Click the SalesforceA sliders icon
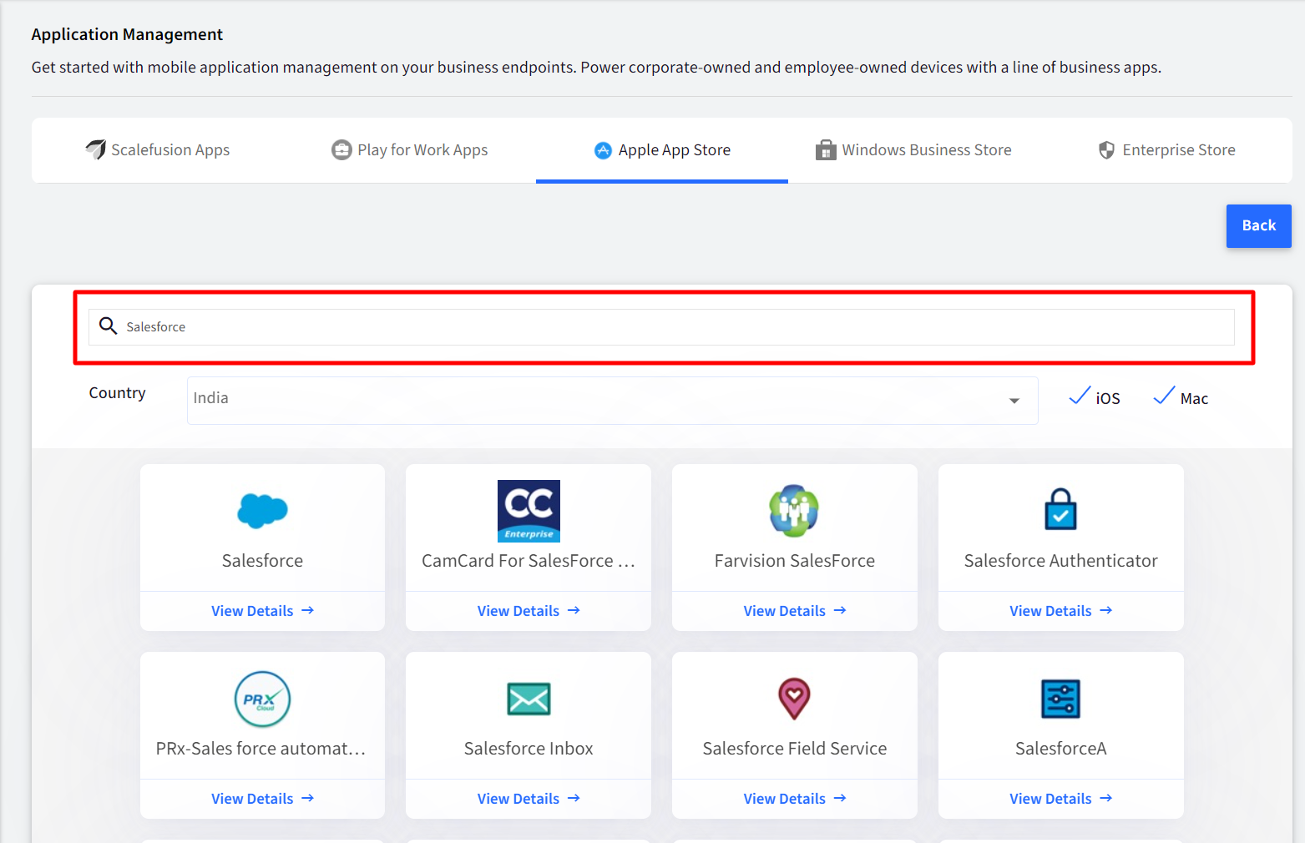The height and width of the screenshot is (843, 1305). pos(1060,699)
